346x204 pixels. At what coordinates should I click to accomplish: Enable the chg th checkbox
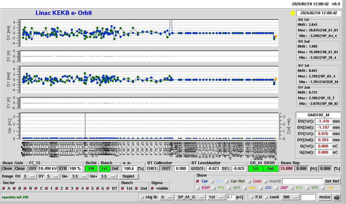(142, 197)
